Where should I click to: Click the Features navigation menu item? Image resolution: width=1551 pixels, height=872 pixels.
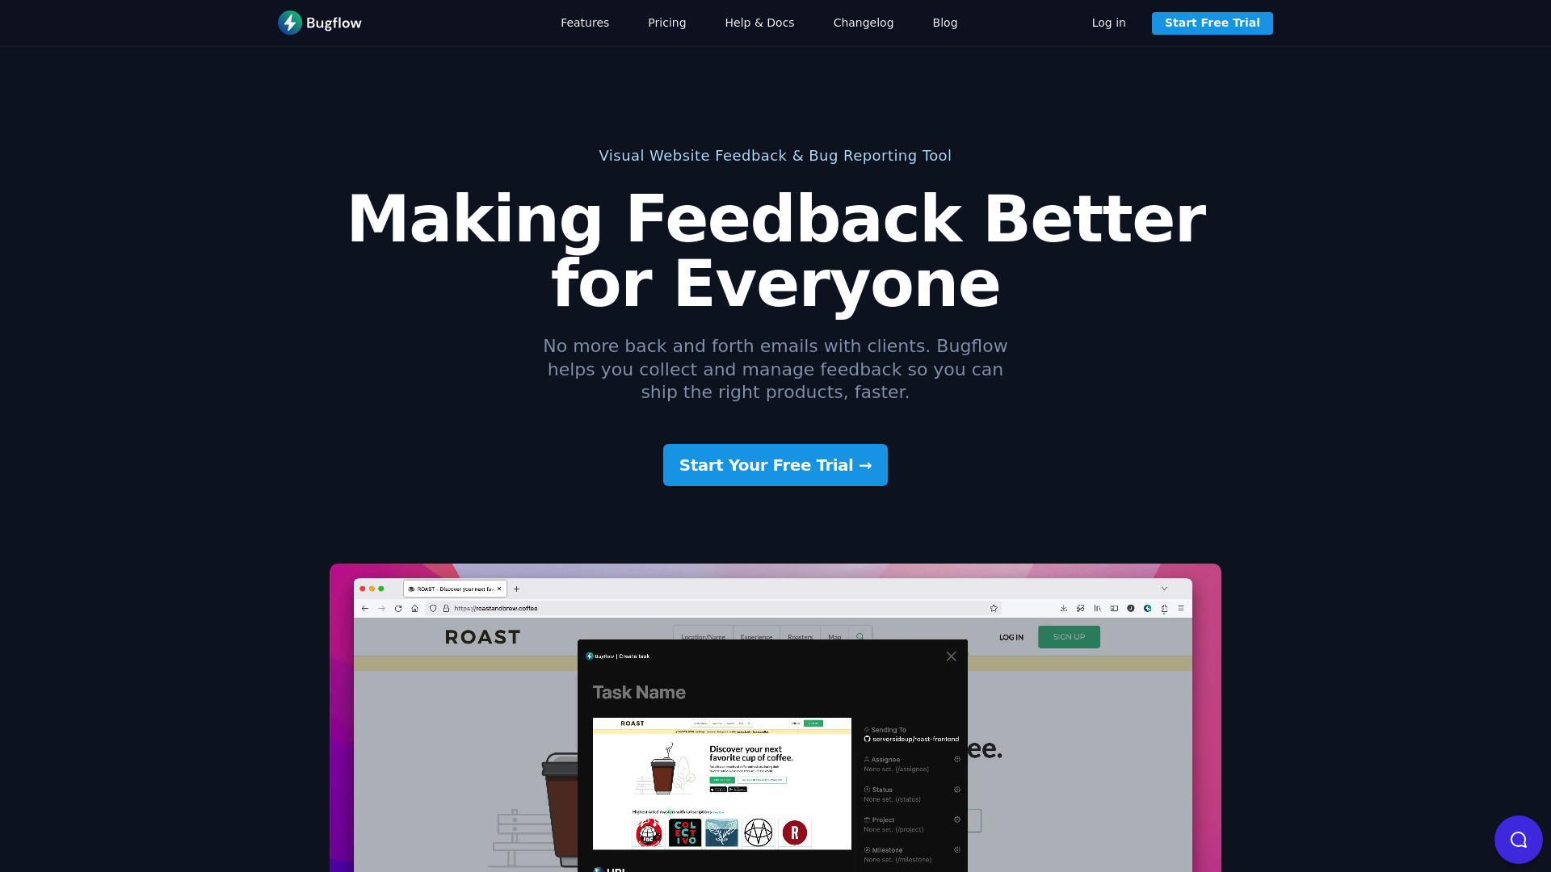(585, 23)
